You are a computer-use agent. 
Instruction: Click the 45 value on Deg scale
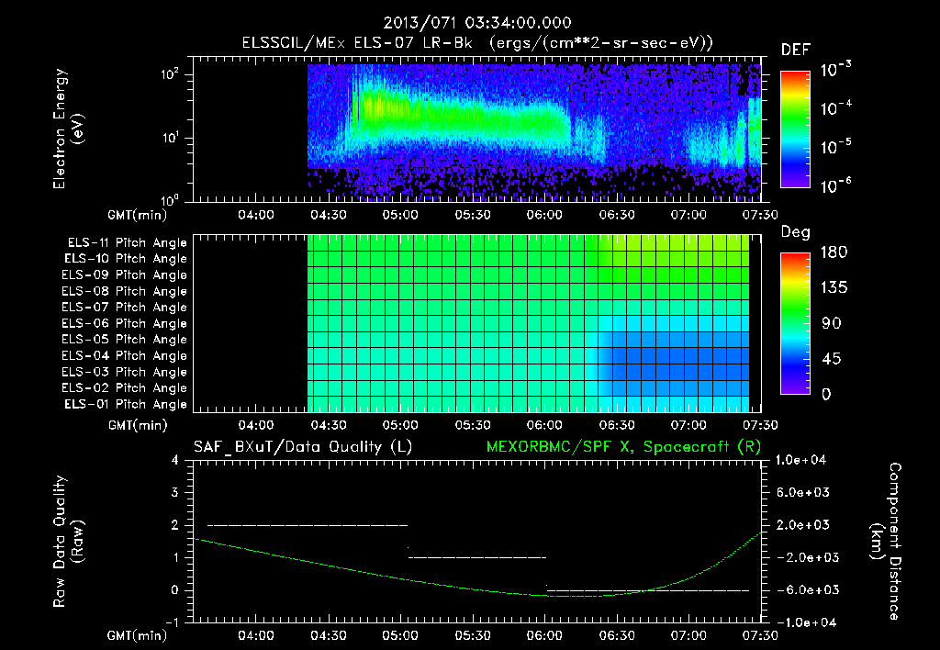[x=832, y=359]
